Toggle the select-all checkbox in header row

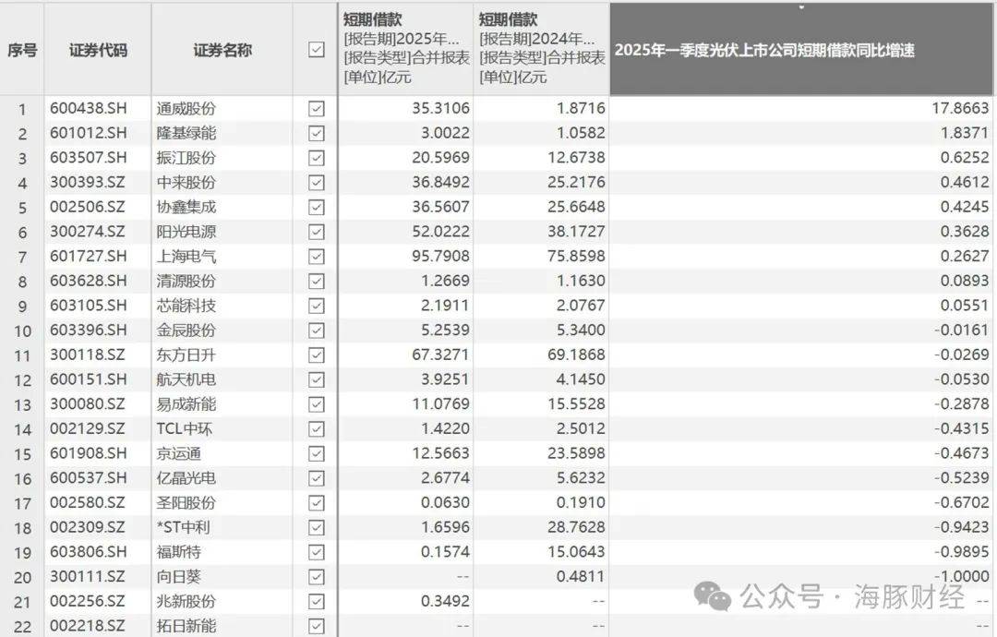coord(317,50)
